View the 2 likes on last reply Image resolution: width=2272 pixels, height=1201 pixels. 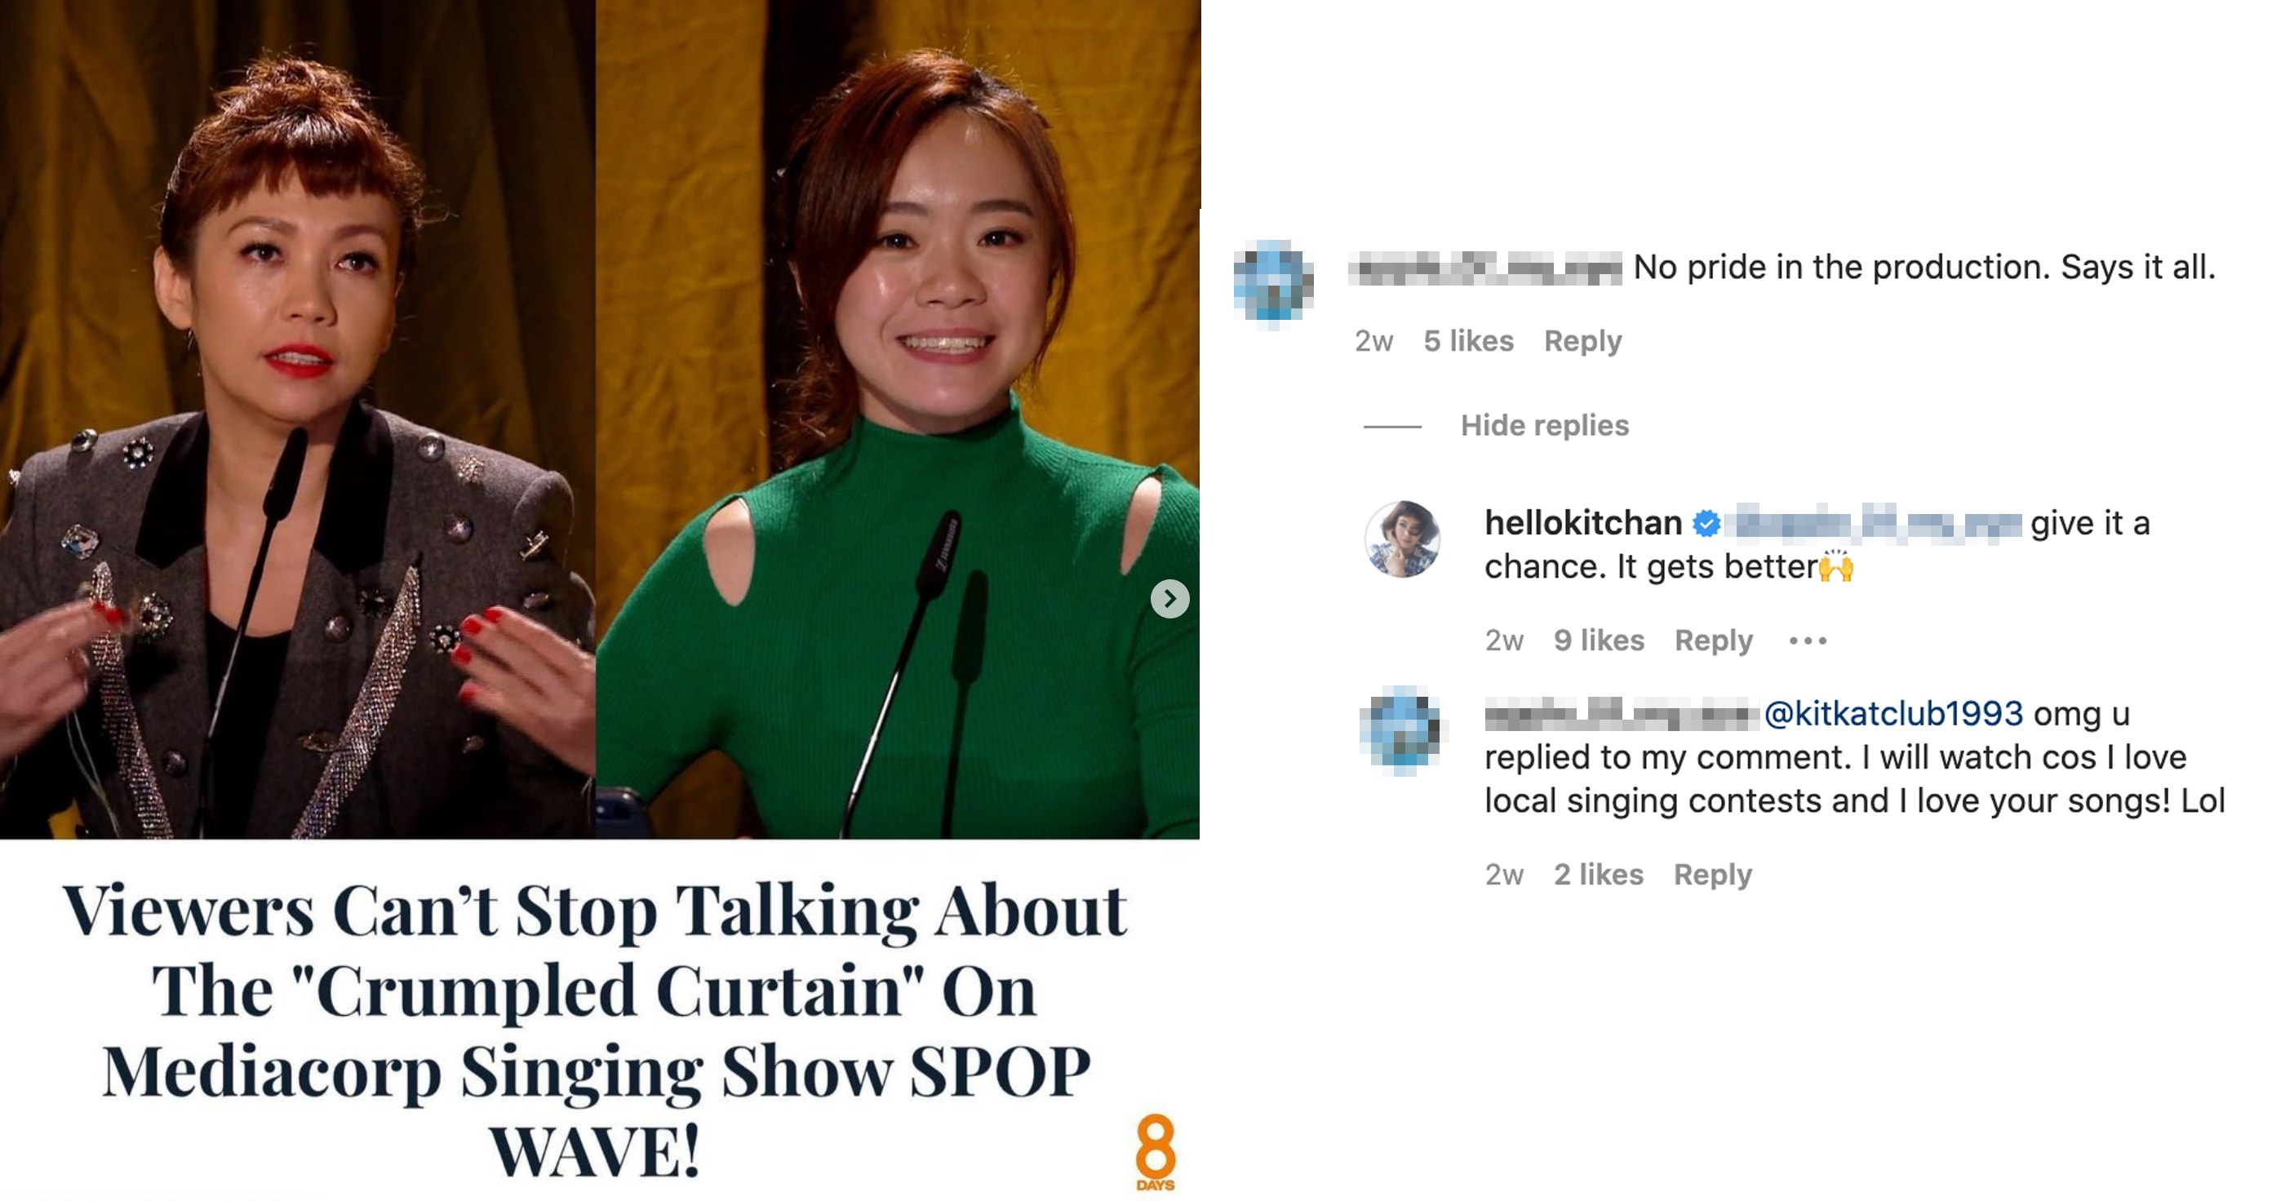pos(1598,875)
